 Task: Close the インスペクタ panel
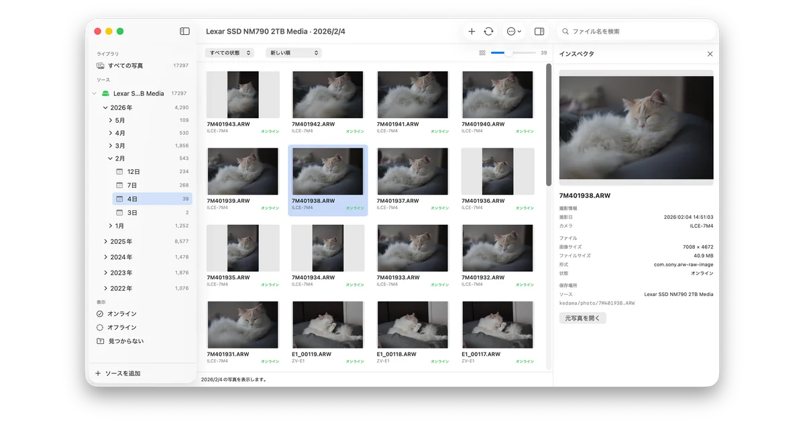[710, 54]
